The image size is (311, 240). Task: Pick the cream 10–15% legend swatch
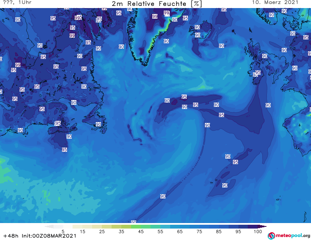(78, 226)
